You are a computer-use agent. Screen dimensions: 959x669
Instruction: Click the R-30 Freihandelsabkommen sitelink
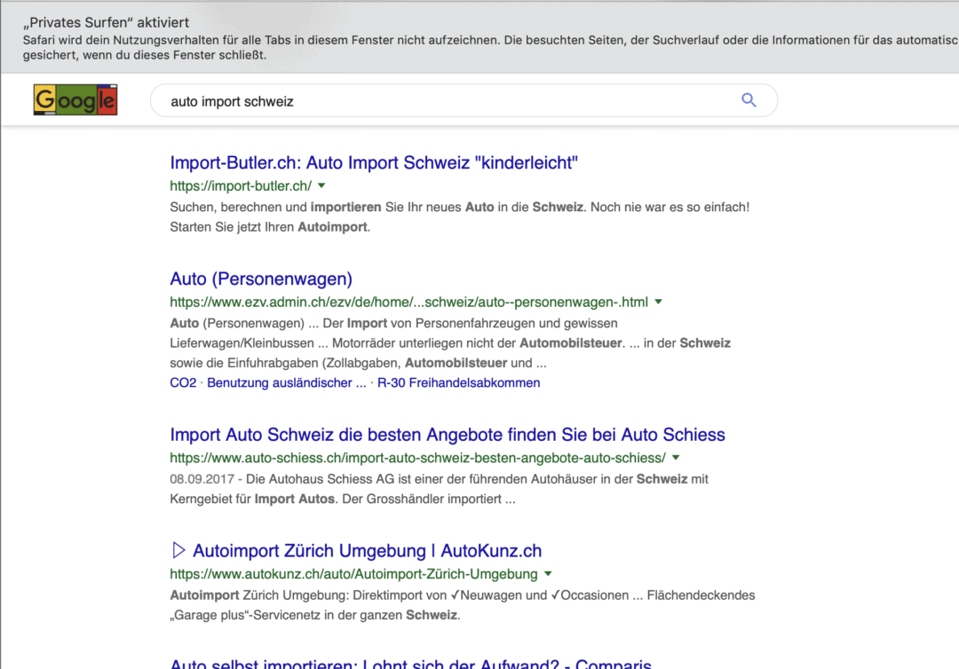pos(458,382)
